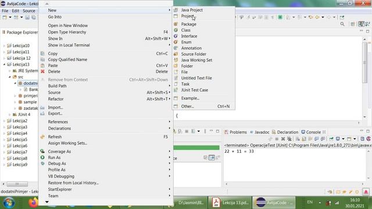This screenshot has height=209, width=372.
Task: Select Java Project in New submenu
Action: (x=192, y=10)
